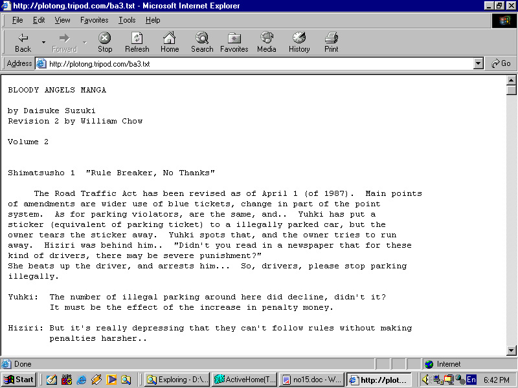Image resolution: width=518 pixels, height=388 pixels.
Task: Click the Windows logo throbber icon
Action: (x=504, y=21)
